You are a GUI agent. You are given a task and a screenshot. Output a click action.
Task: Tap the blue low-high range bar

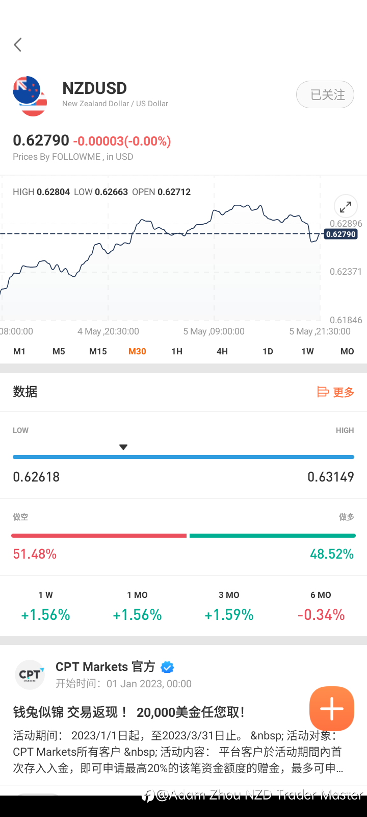(x=183, y=457)
